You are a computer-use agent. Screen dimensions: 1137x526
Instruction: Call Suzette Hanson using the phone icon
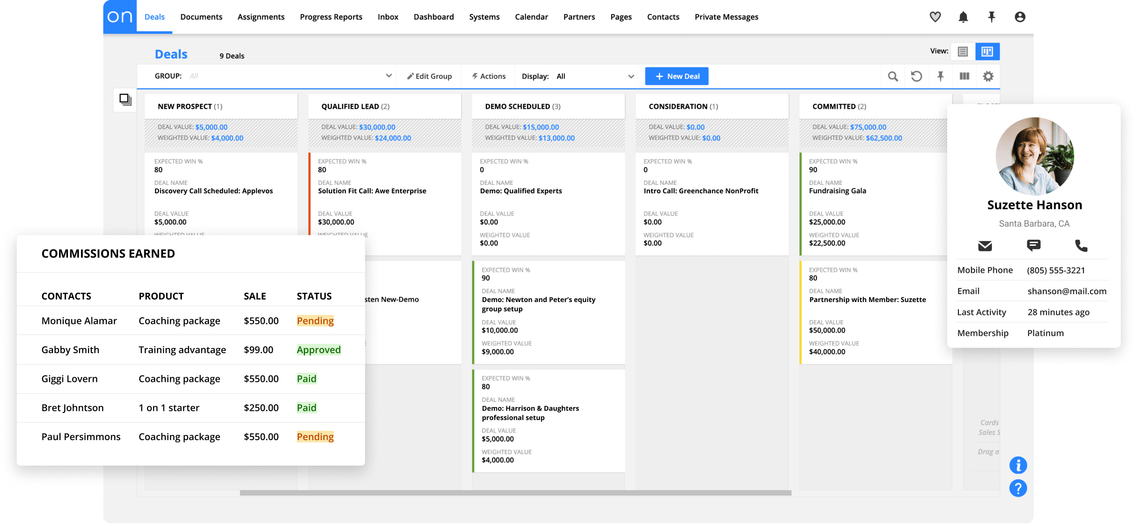click(1081, 246)
